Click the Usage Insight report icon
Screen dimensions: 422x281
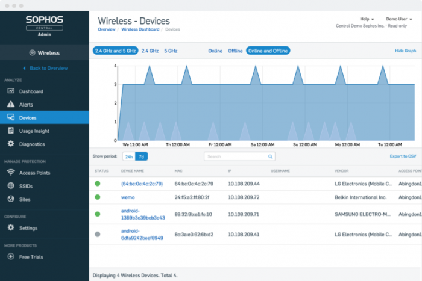10,131
